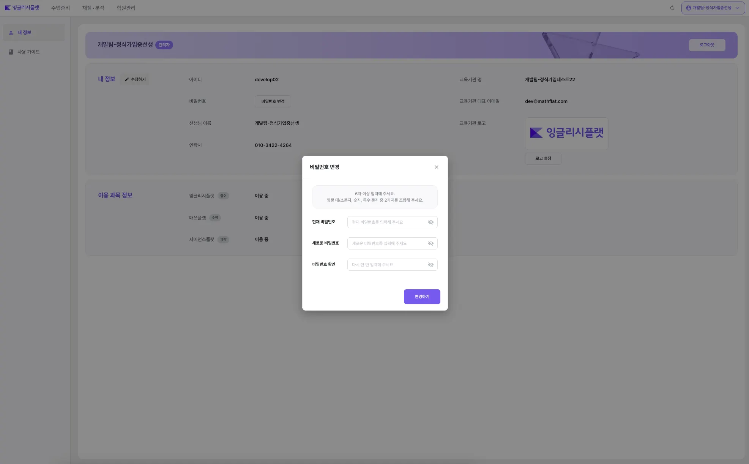Toggle visibility of 현재 비밀번호 field
749x464 pixels.
coord(431,223)
